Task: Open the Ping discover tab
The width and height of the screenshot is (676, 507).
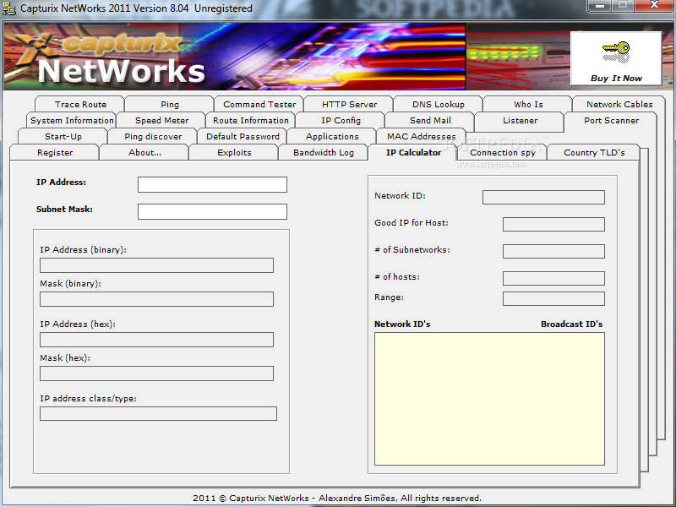Action: (153, 136)
